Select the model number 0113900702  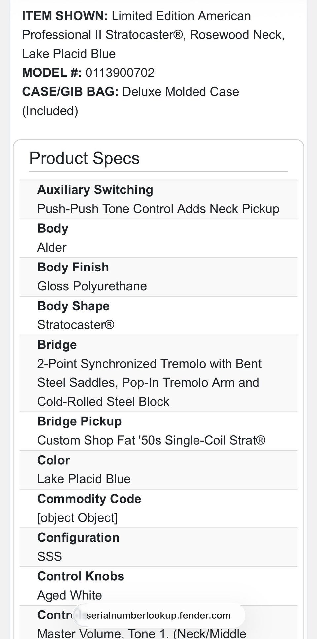tap(120, 73)
